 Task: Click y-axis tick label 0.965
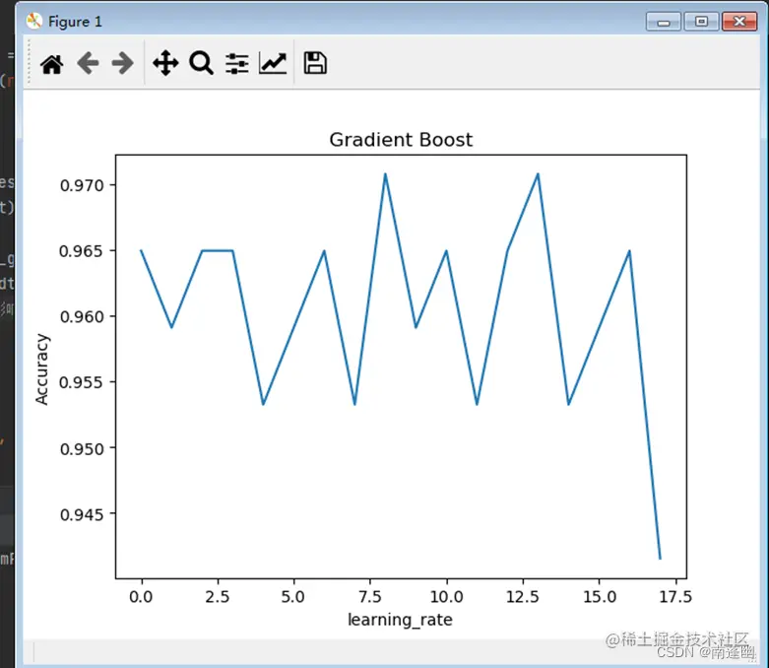pyautogui.click(x=82, y=251)
